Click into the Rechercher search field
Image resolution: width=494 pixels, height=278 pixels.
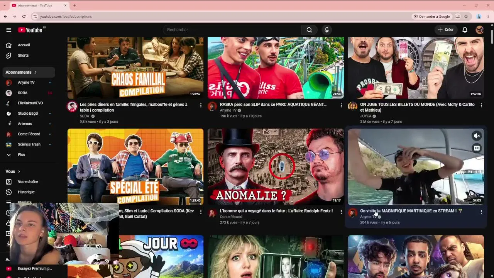tap(232, 30)
